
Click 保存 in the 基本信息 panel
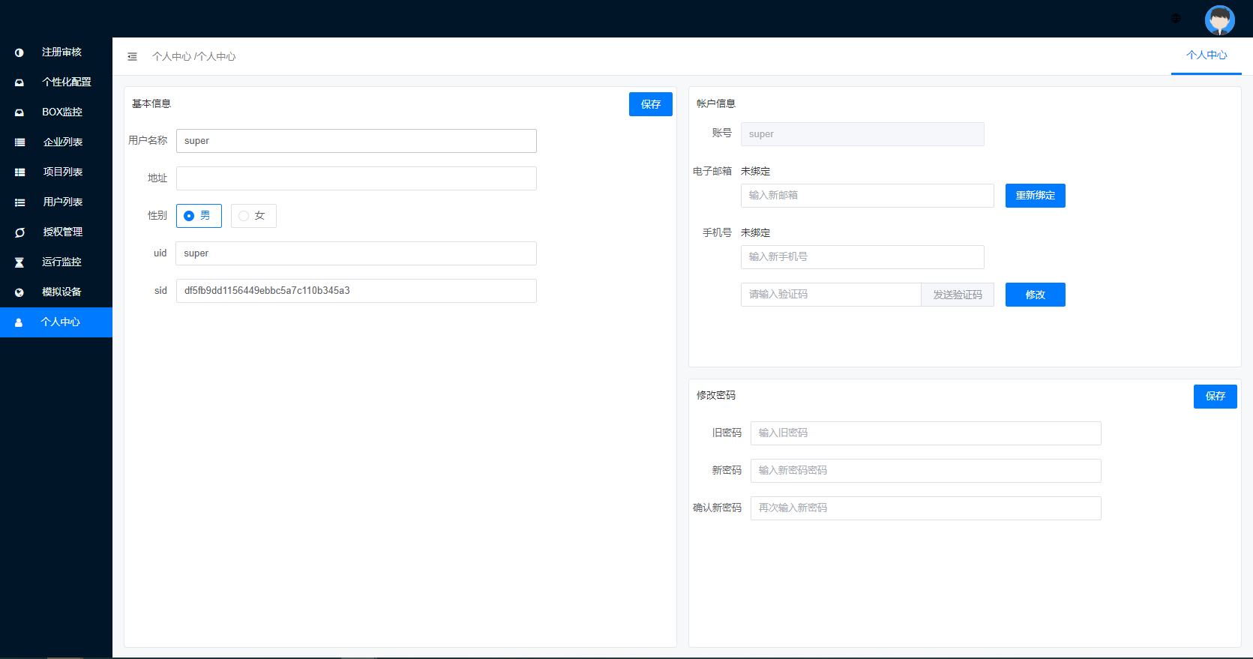tap(650, 104)
